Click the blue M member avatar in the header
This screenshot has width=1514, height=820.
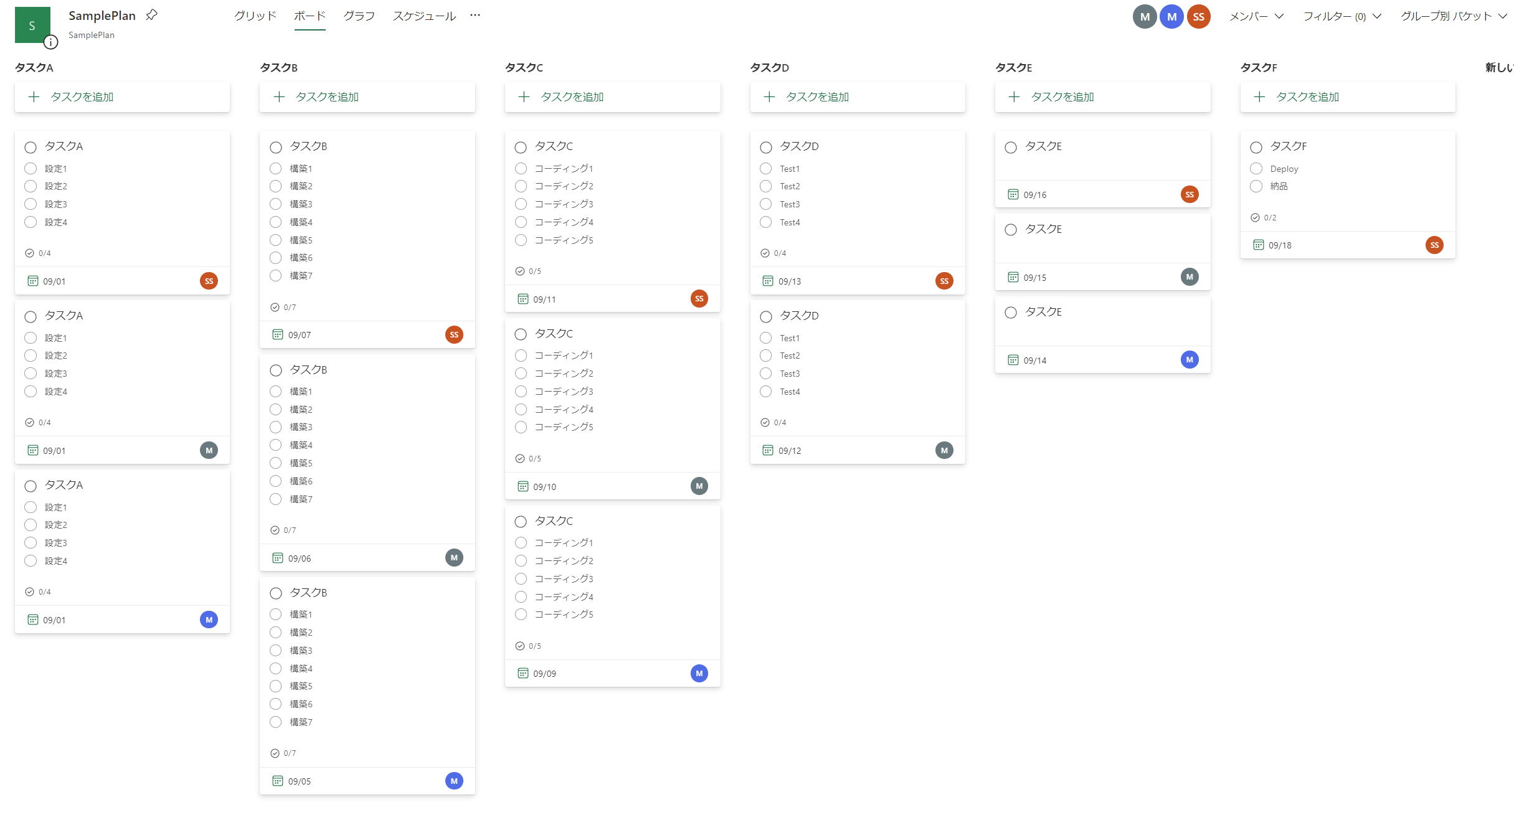pyautogui.click(x=1171, y=17)
